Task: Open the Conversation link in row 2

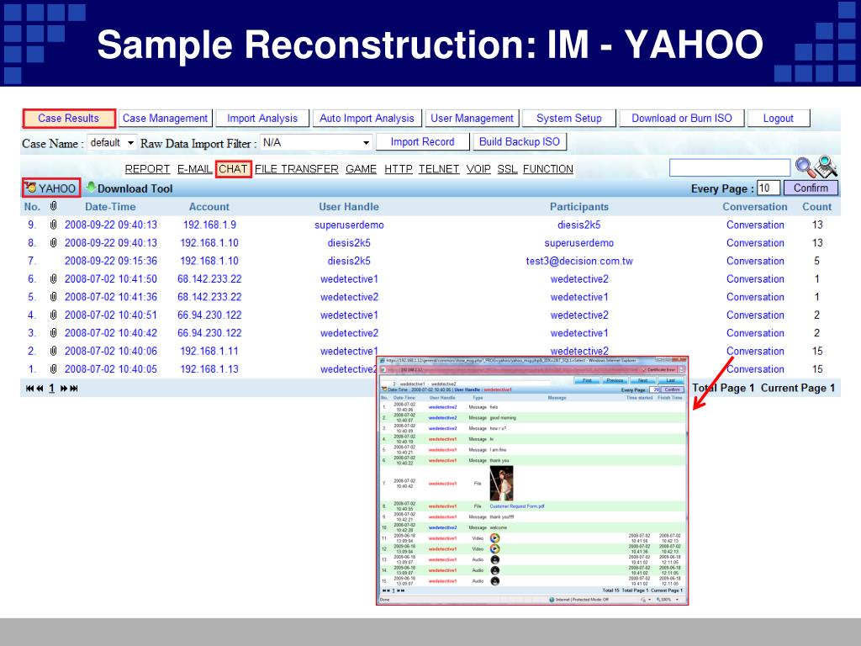Action: tap(755, 351)
